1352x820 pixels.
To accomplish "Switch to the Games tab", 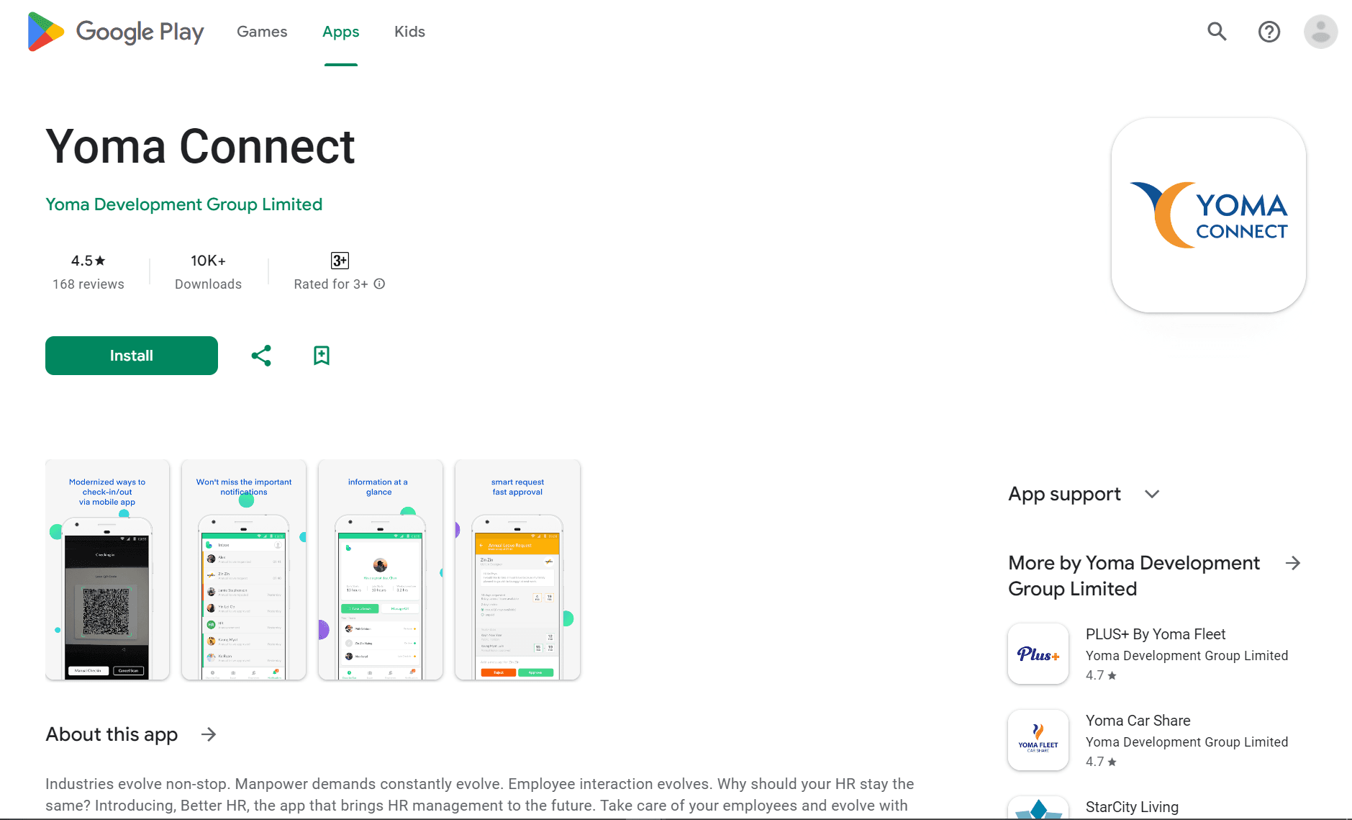I will [x=262, y=32].
